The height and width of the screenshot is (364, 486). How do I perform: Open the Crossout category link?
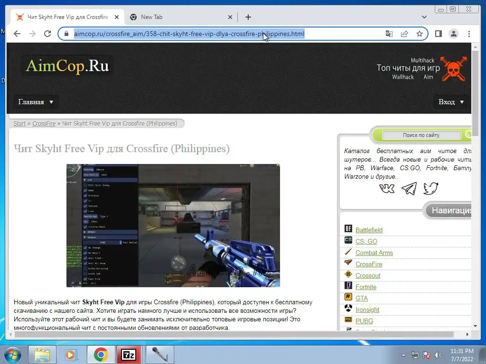click(368, 276)
